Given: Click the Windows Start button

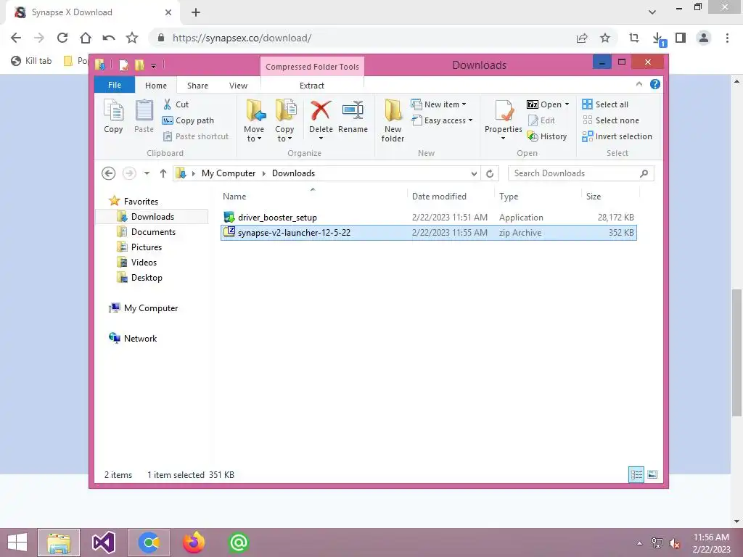Looking at the screenshot, I should 17,542.
